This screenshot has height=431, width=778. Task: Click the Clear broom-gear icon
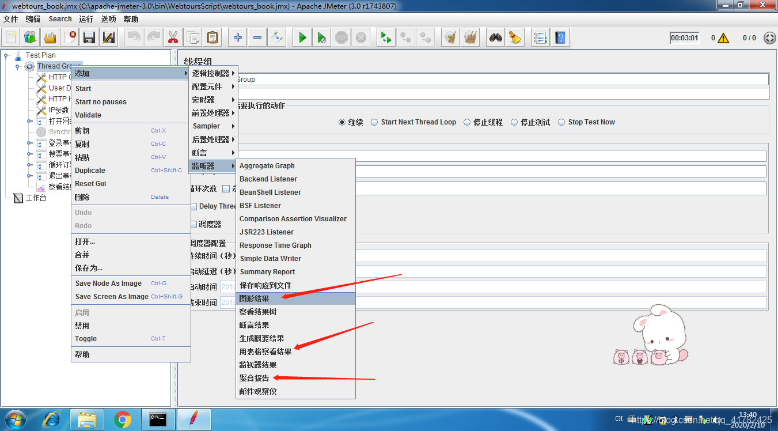(450, 38)
